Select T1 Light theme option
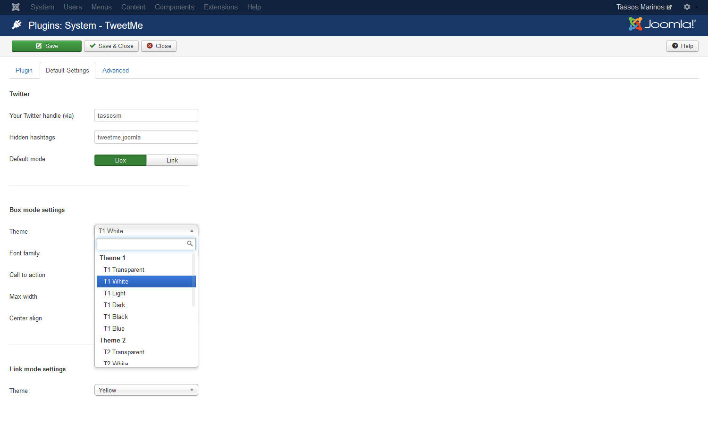The height and width of the screenshot is (424, 708). pos(145,293)
